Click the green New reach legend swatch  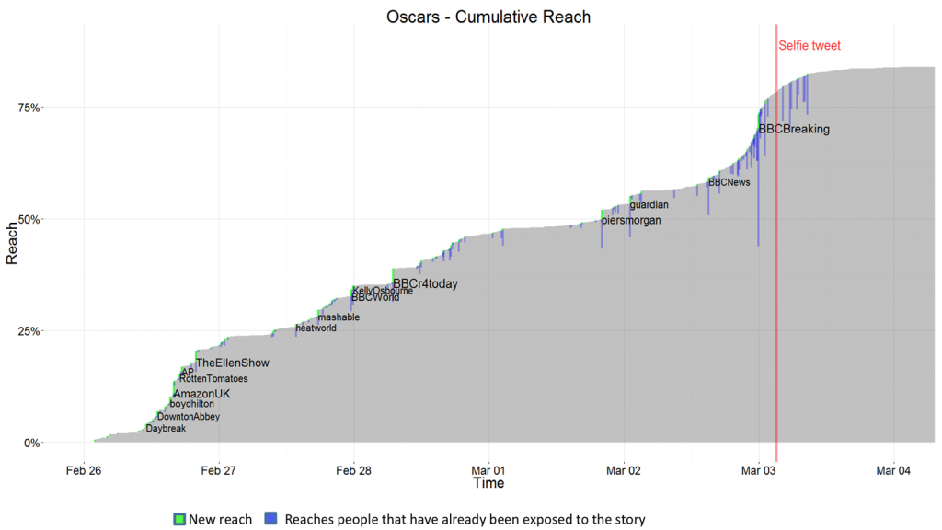(x=179, y=519)
